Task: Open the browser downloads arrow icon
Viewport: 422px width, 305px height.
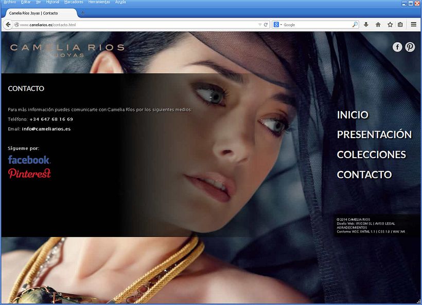Action: [x=366, y=25]
